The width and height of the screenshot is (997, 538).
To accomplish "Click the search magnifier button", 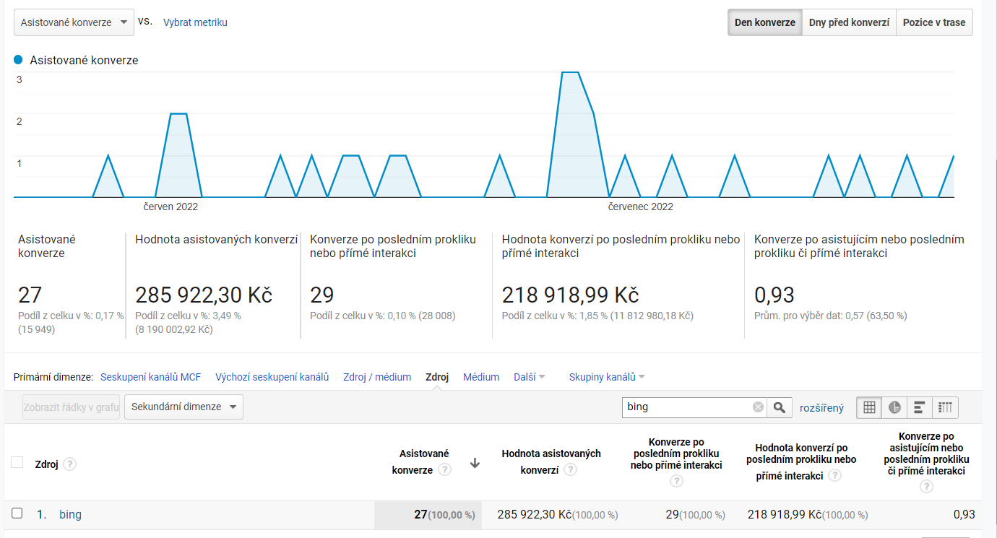I will coord(779,407).
